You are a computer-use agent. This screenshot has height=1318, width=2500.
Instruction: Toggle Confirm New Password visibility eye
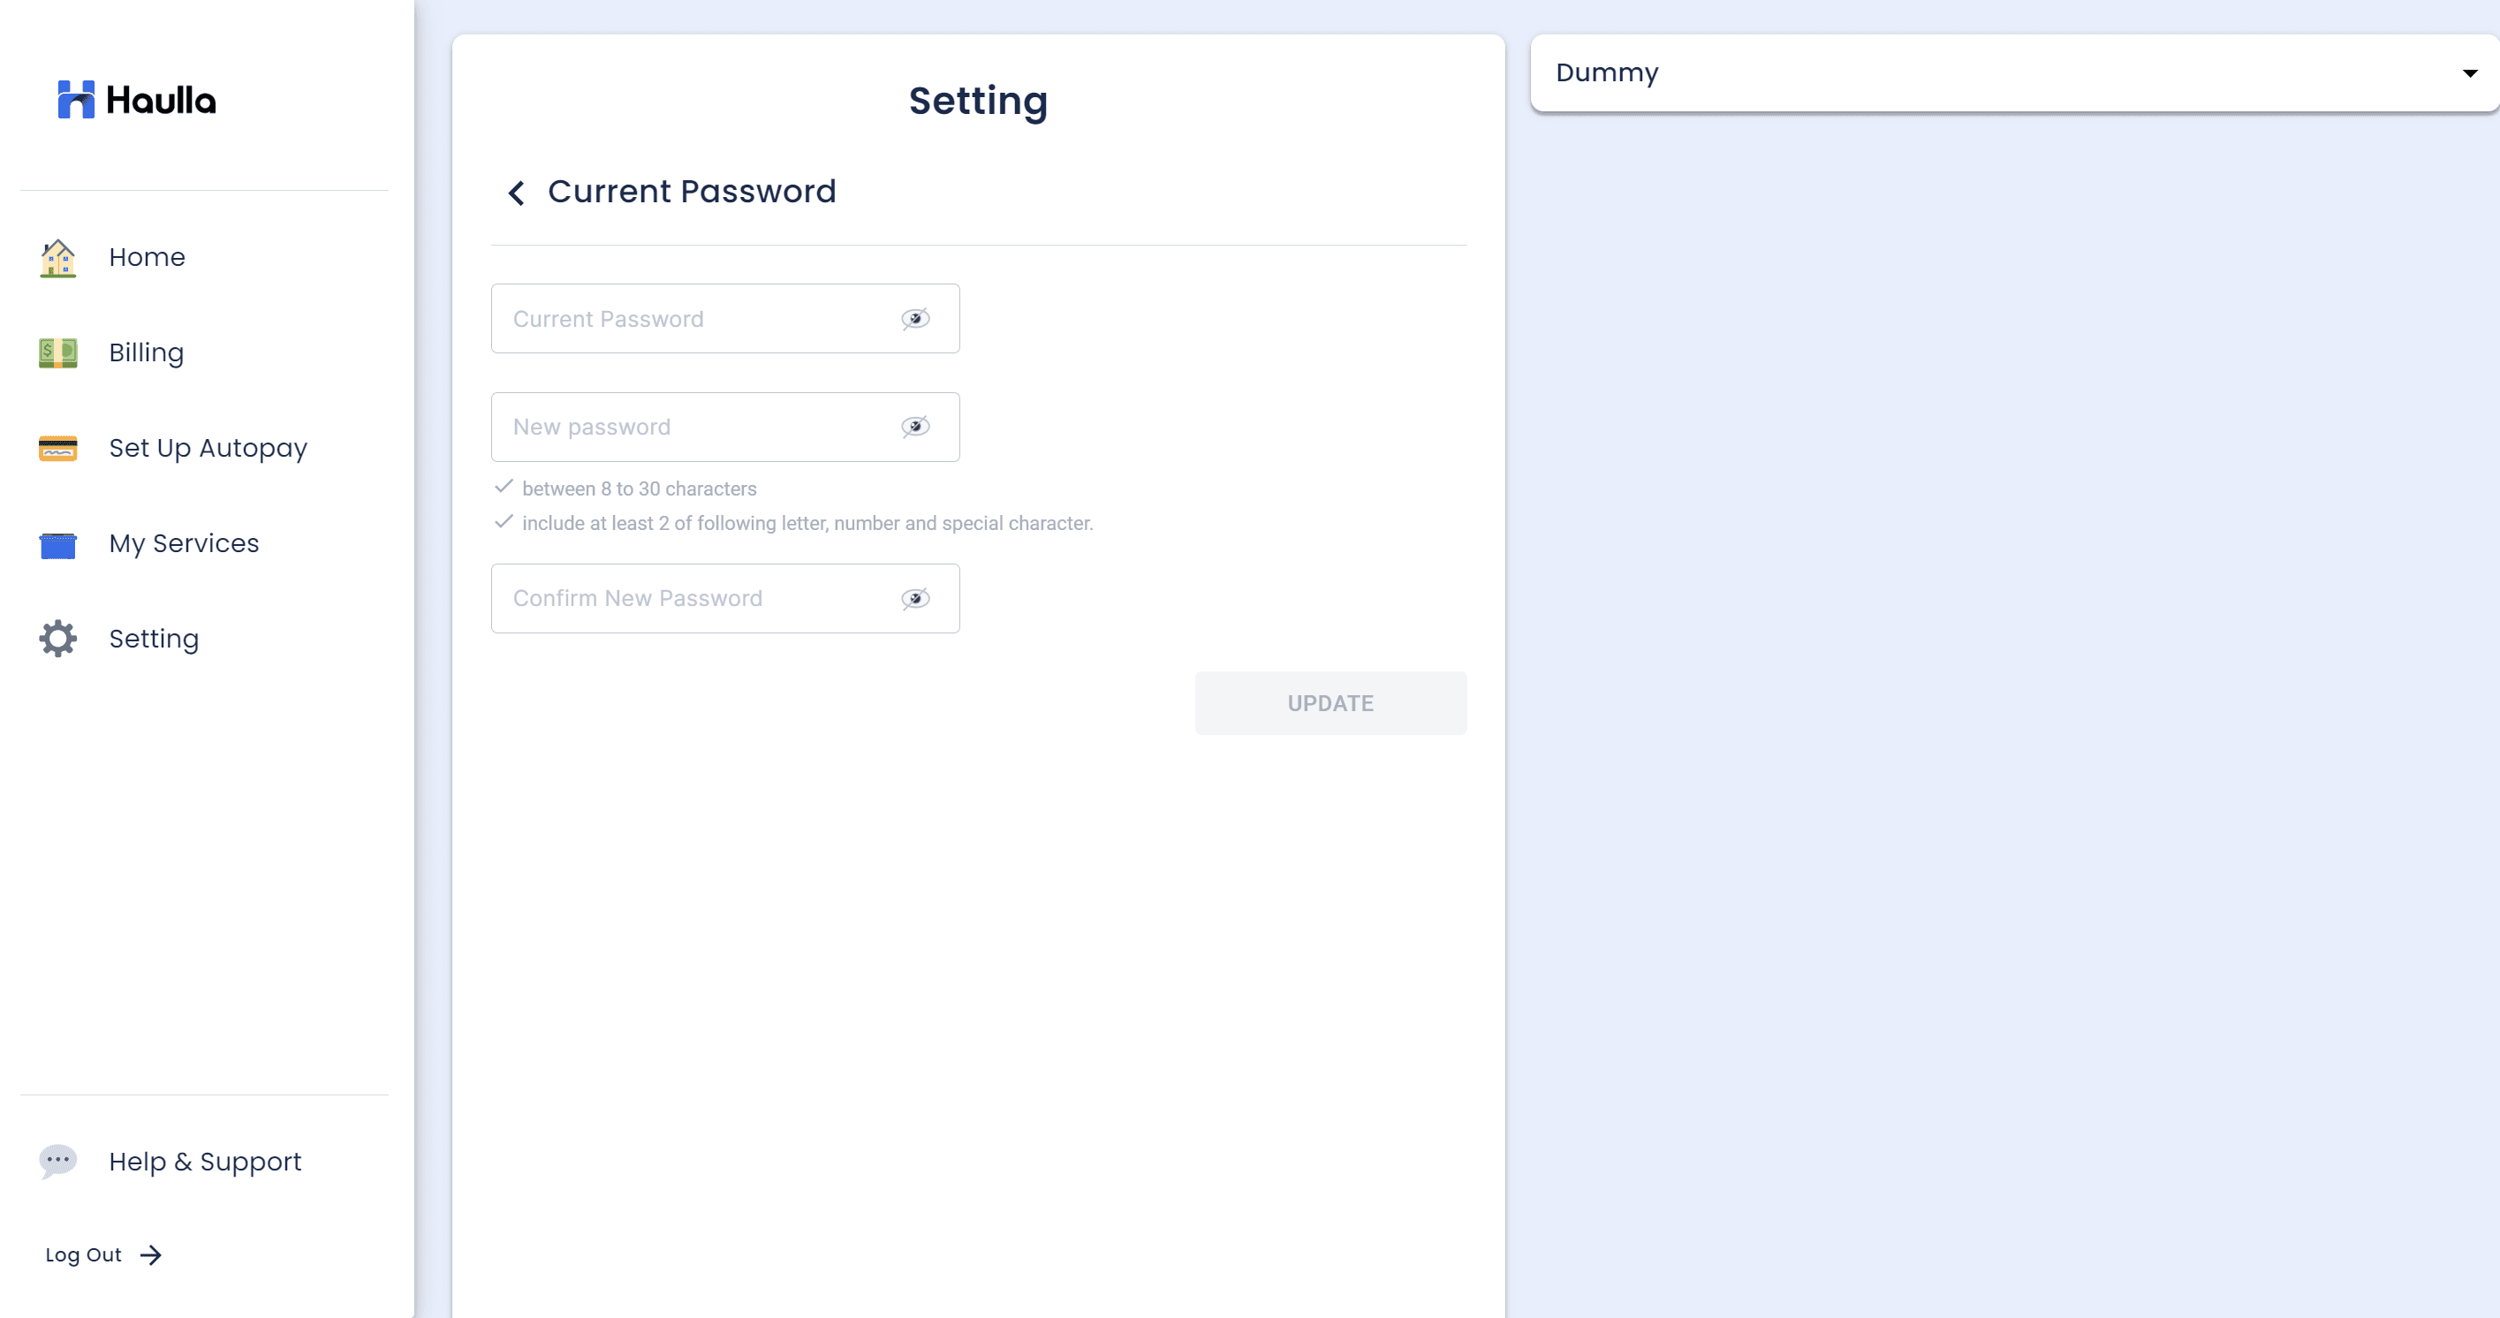[915, 599]
